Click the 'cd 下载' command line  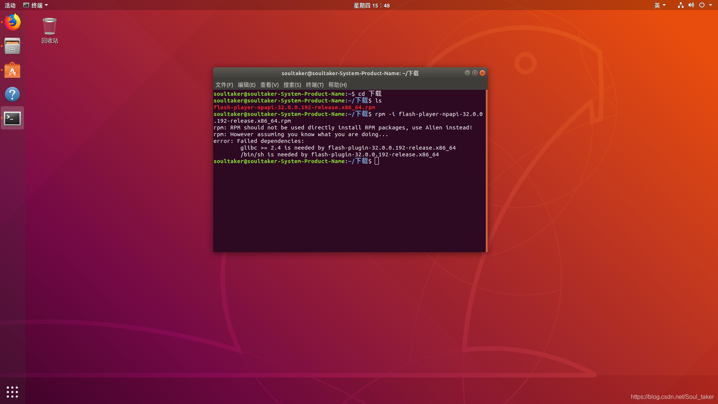pos(297,94)
